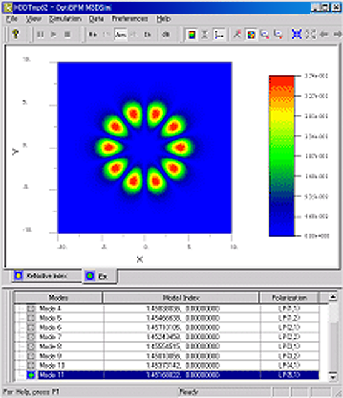Viewport: 343px width, 398px height.
Task: Toggle the color palette toolbar icon
Action: 251,34
